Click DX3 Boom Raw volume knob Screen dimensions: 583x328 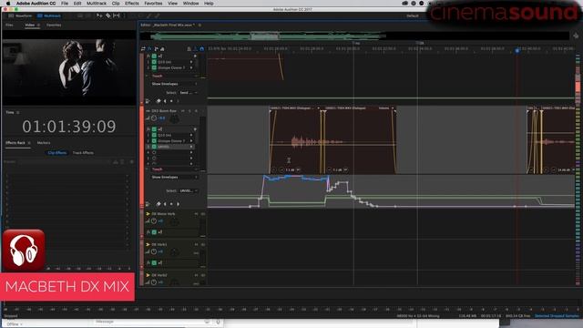coord(154,118)
